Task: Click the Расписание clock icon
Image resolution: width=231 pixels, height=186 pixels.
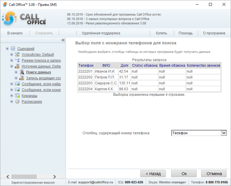Action: coord(17,101)
